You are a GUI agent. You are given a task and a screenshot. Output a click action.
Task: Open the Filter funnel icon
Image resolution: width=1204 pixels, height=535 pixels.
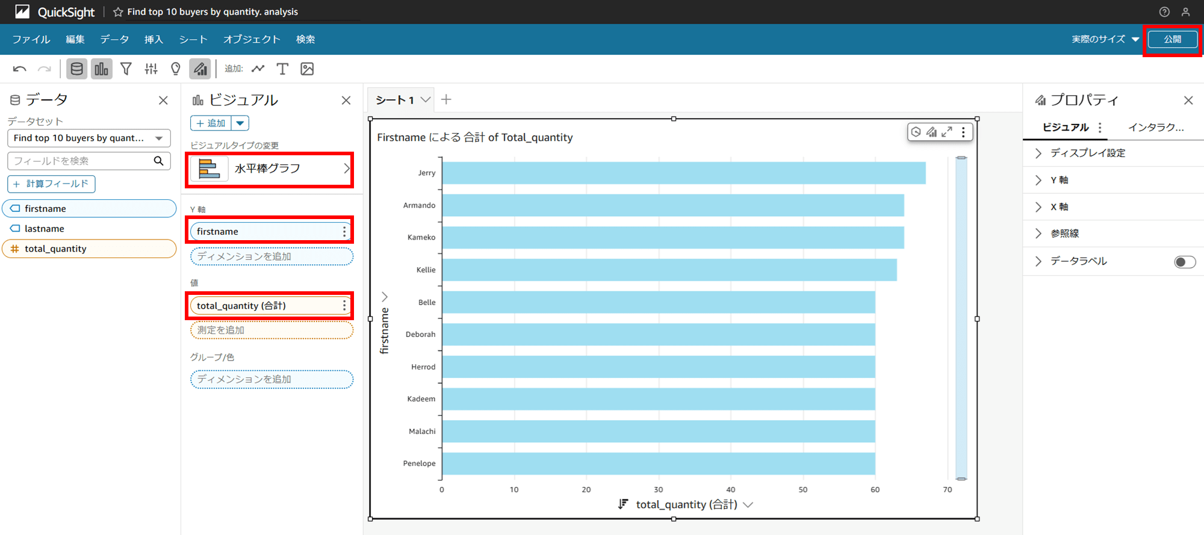126,69
